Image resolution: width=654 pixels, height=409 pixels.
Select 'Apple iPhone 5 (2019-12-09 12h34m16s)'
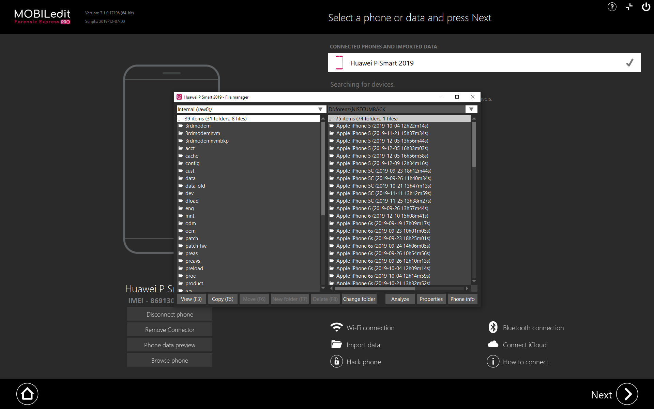tap(399, 163)
